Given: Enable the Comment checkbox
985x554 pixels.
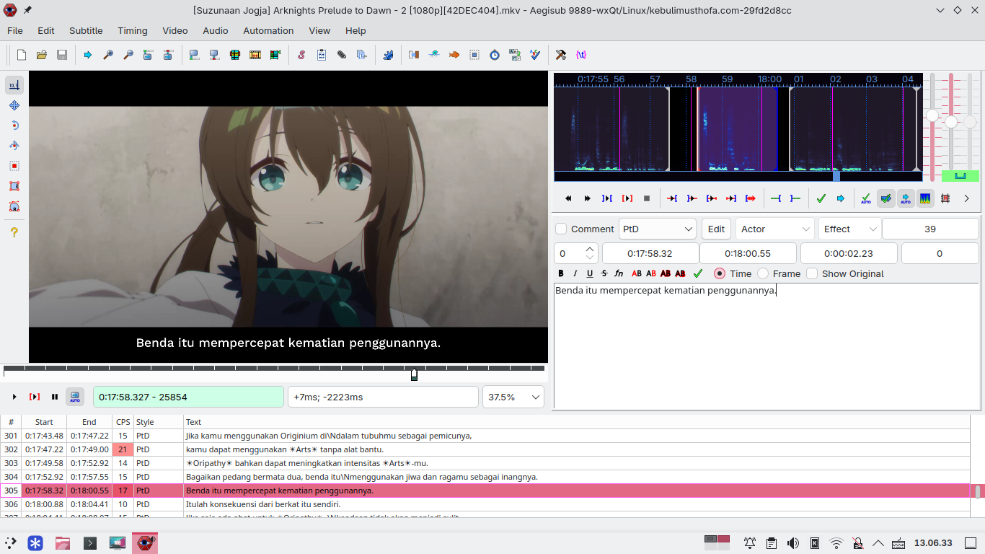Looking at the screenshot, I should pyautogui.click(x=561, y=229).
